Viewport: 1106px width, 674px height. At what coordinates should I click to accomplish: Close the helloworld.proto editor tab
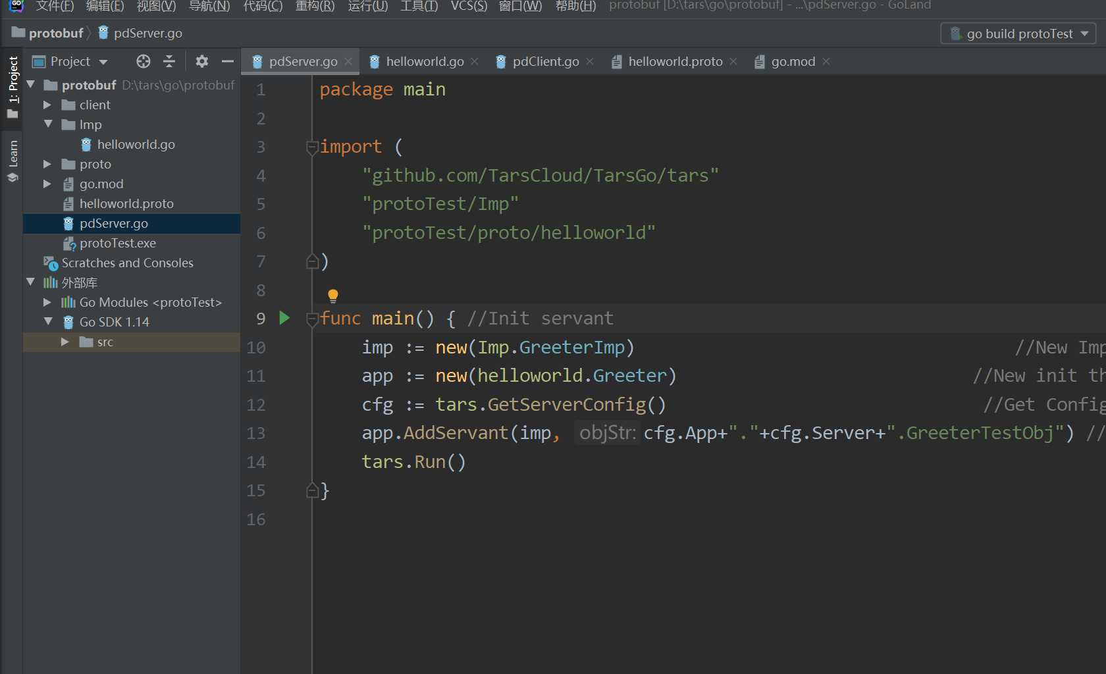point(733,61)
